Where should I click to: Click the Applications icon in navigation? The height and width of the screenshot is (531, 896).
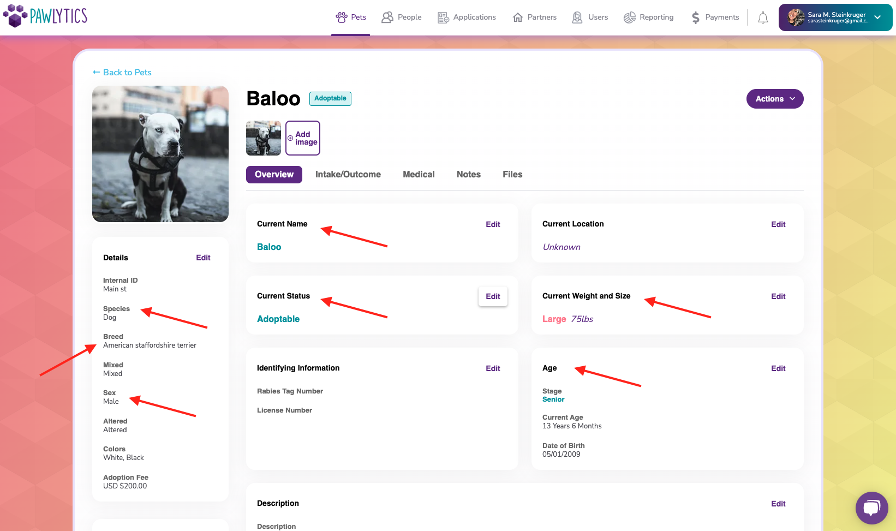point(443,17)
